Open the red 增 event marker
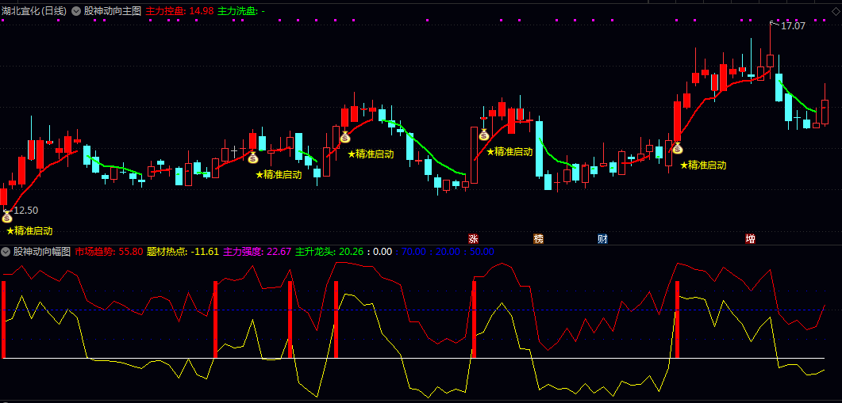 (750, 239)
